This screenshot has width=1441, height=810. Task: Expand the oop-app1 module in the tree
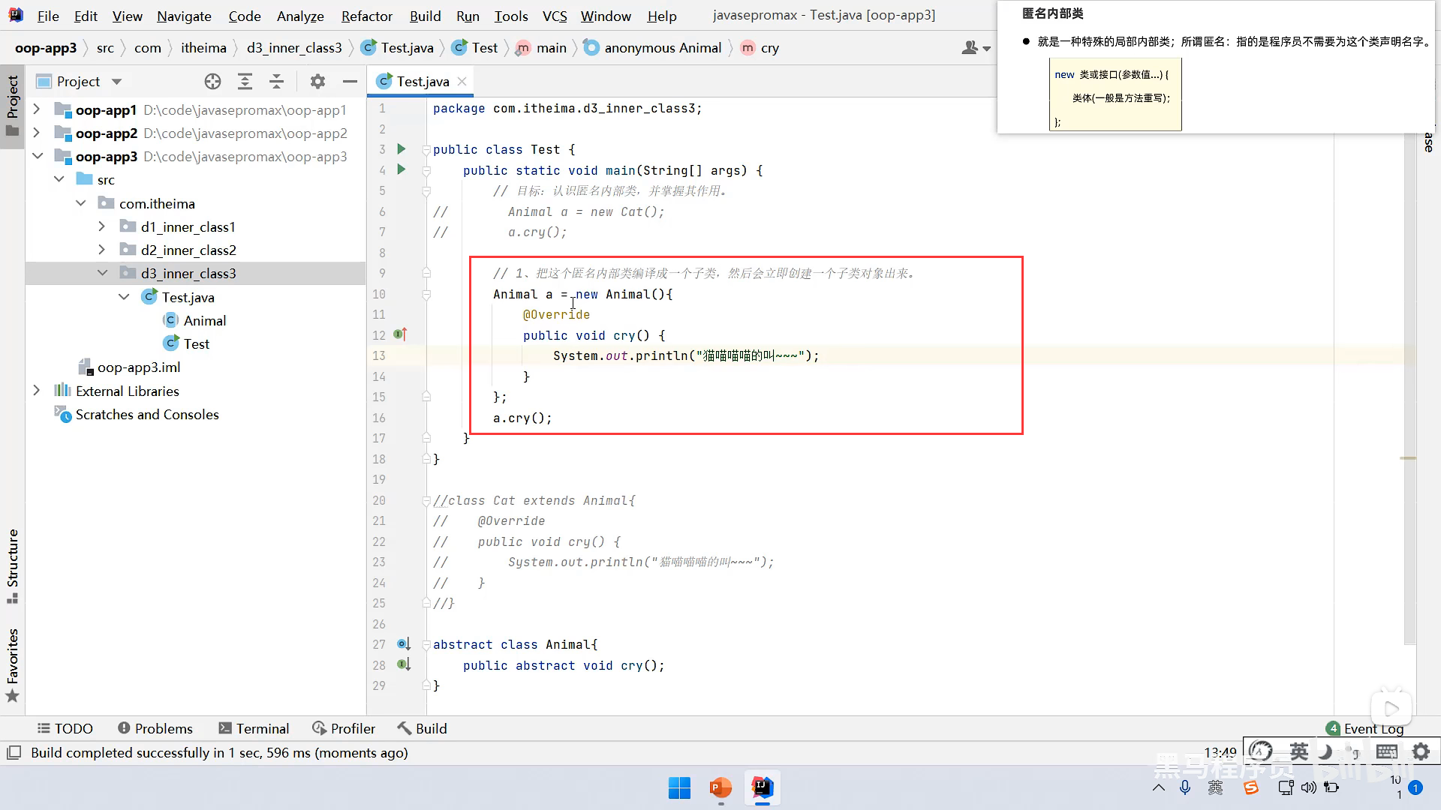pyautogui.click(x=36, y=109)
